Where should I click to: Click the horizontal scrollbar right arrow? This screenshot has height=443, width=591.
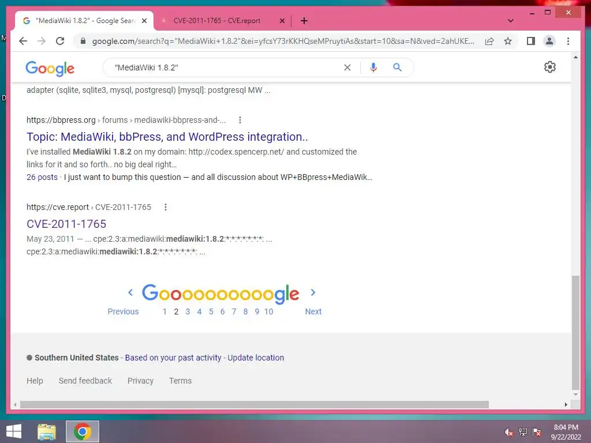(x=566, y=404)
